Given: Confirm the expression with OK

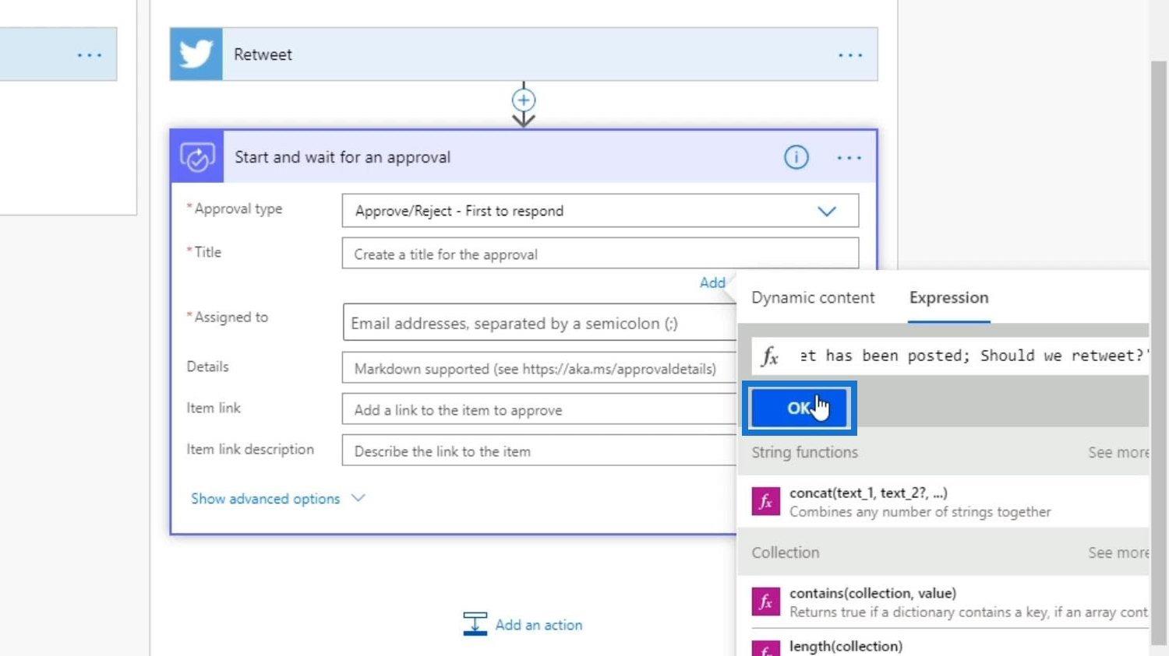Looking at the screenshot, I should [799, 408].
